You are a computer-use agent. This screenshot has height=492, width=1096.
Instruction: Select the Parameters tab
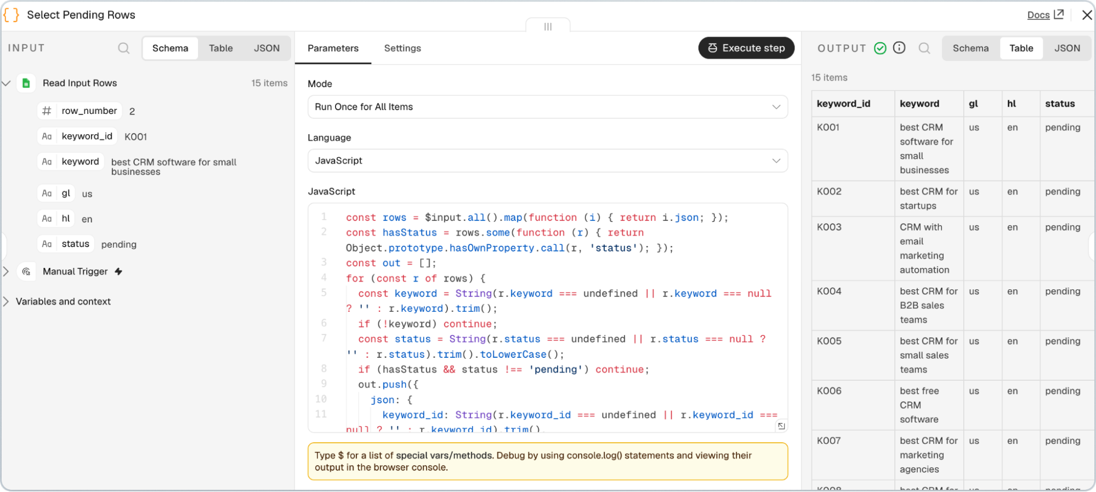coord(333,48)
